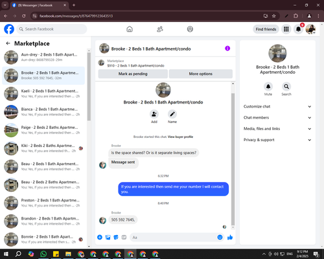
Task: Open Kaeli 2 Beds 1 Bath conversation
Action: (43, 94)
